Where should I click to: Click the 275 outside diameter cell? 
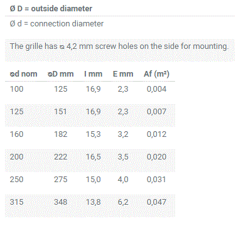(x=61, y=180)
